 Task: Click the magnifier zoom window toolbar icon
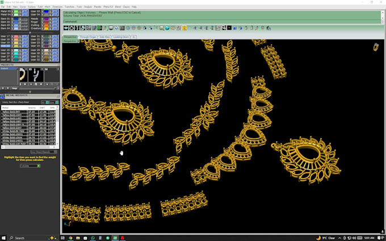(x=161, y=28)
